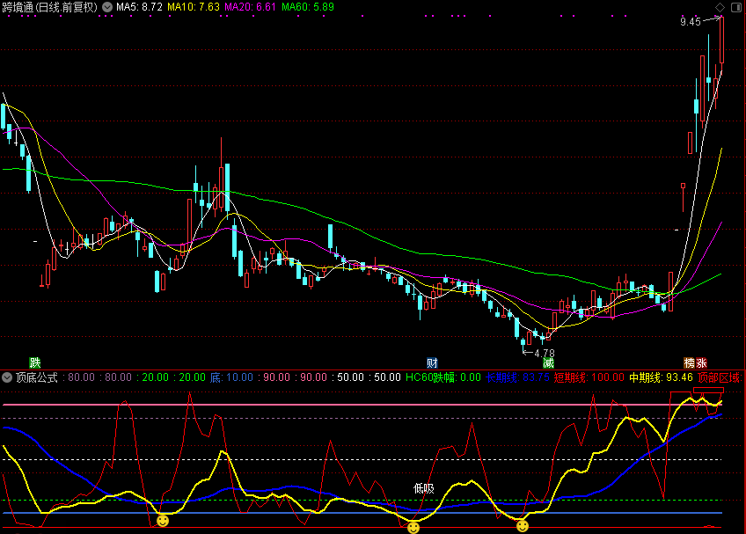The width and height of the screenshot is (746, 534).
Task: Open the 榜 marker icon
Action: coord(690,362)
